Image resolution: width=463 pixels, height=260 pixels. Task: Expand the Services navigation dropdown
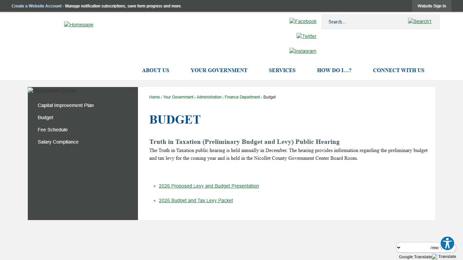(282, 70)
